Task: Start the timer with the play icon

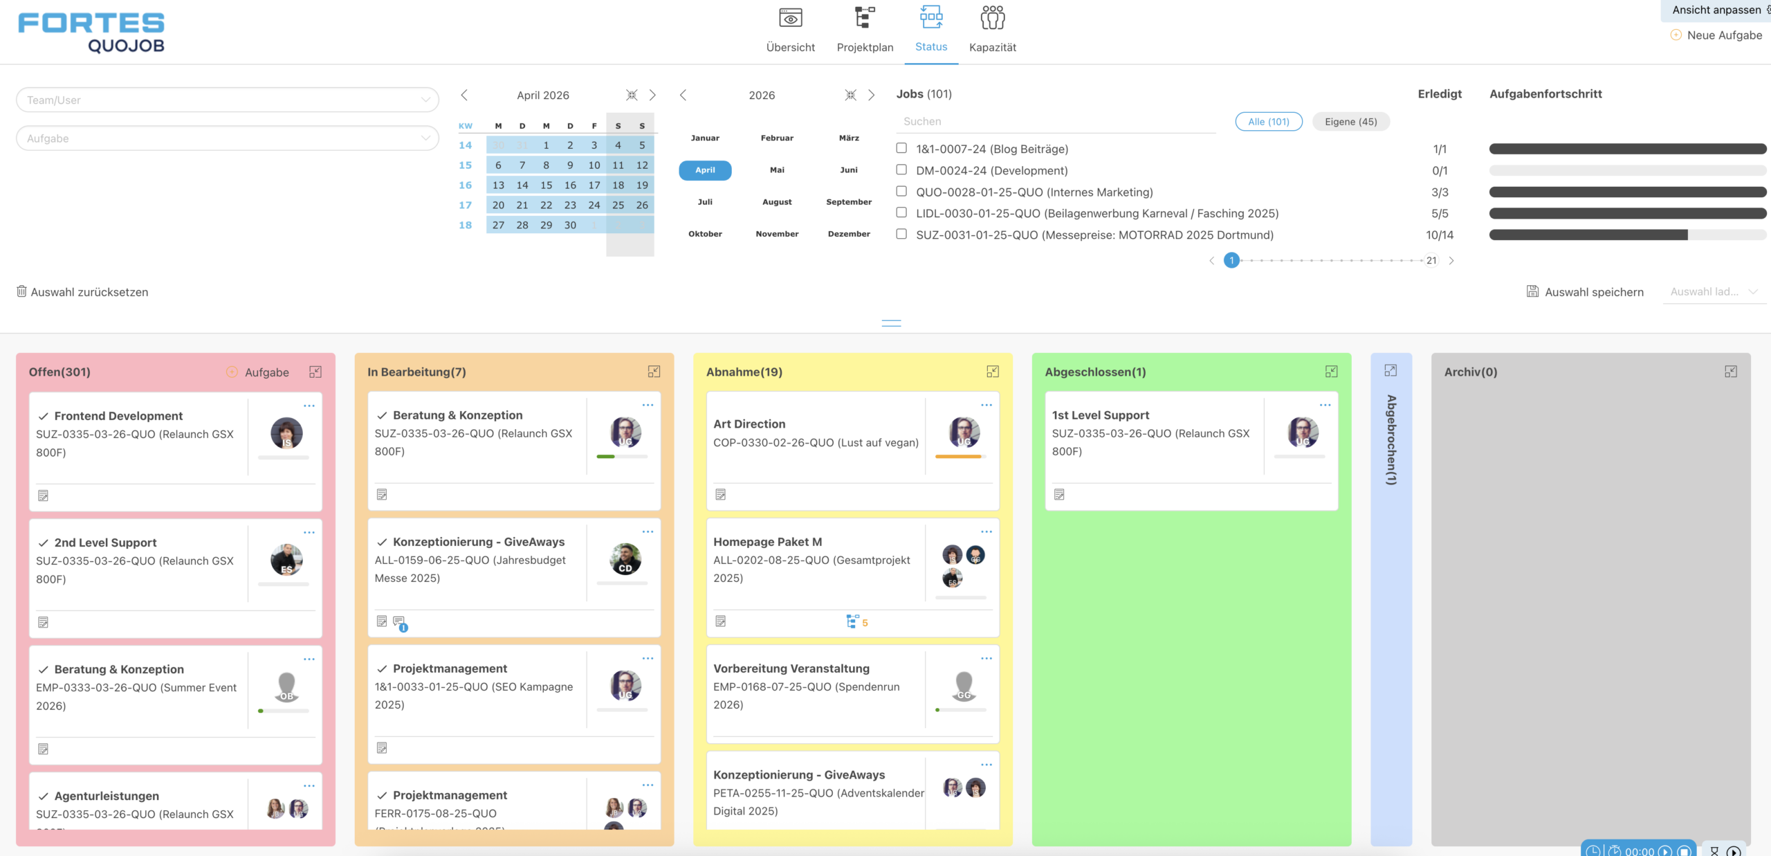Action: [1665, 852]
